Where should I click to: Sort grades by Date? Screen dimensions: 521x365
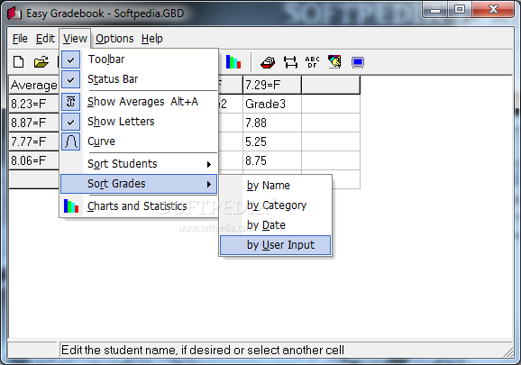[x=276, y=225]
